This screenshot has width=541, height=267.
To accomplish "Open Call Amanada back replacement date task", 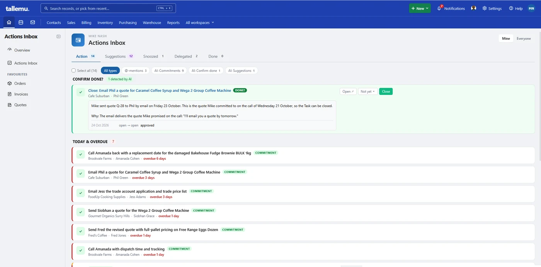I will (170, 153).
